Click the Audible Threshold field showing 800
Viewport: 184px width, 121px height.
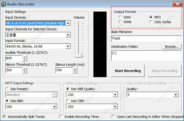14,58
